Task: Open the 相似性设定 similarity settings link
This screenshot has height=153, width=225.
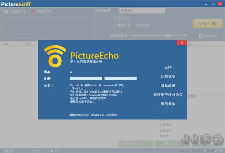Action: [x=143, y=25]
